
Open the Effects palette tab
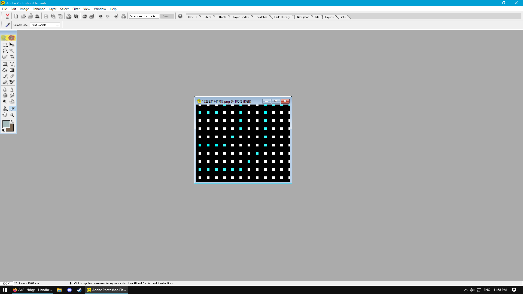pos(222,17)
